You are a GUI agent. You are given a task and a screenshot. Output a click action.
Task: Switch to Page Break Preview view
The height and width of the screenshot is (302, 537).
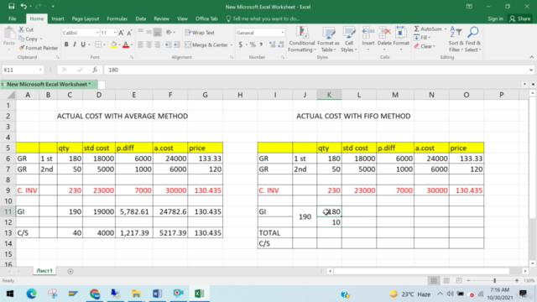(x=459, y=281)
